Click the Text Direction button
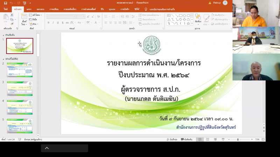The width and height of the screenshot is (280, 157). pyautogui.click(x=150, y=15)
